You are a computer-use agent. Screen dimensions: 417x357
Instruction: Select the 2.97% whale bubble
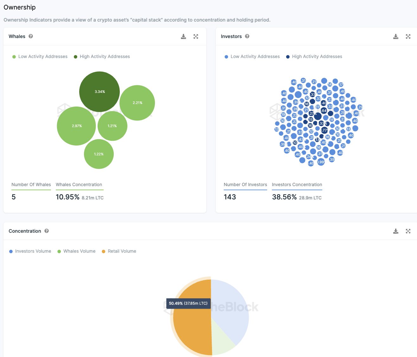(76, 126)
